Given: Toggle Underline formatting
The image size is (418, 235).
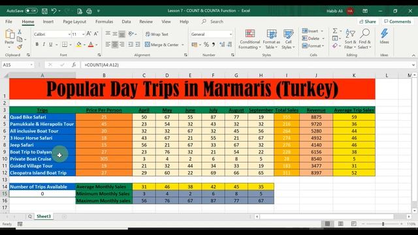Looking at the screenshot, I should (x=50, y=44).
